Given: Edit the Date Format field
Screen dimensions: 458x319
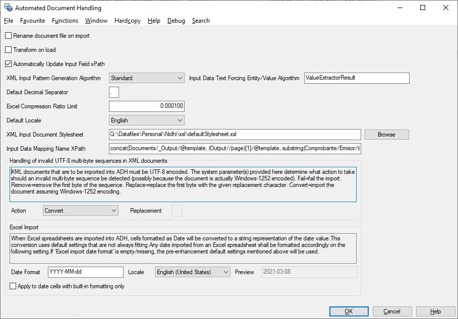Looking at the screenshot, I should click(x=85, y=272).
